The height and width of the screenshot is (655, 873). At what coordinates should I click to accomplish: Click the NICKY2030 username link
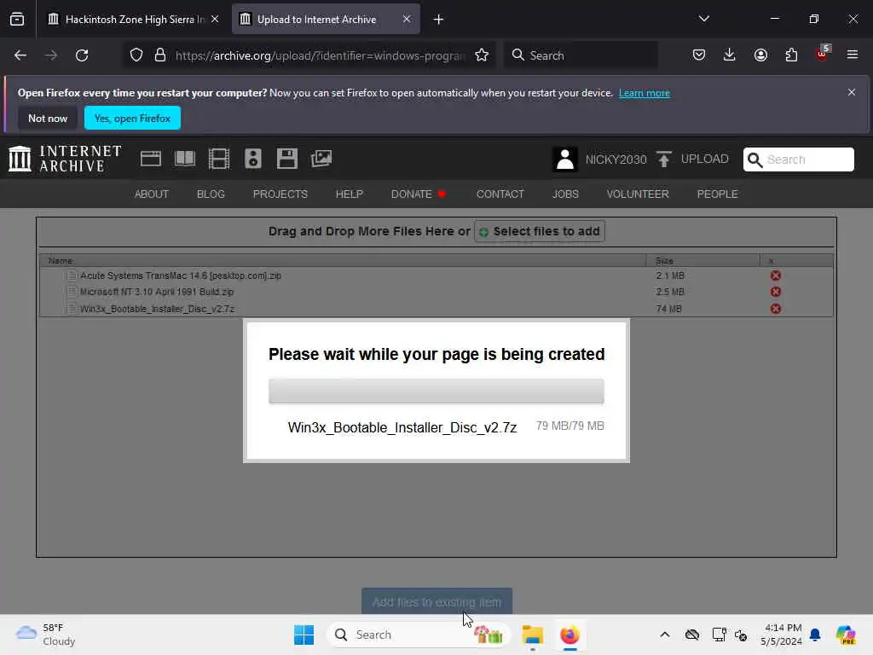(616, 159)
